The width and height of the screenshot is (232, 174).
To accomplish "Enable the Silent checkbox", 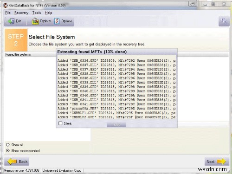I will click(60, 123).
